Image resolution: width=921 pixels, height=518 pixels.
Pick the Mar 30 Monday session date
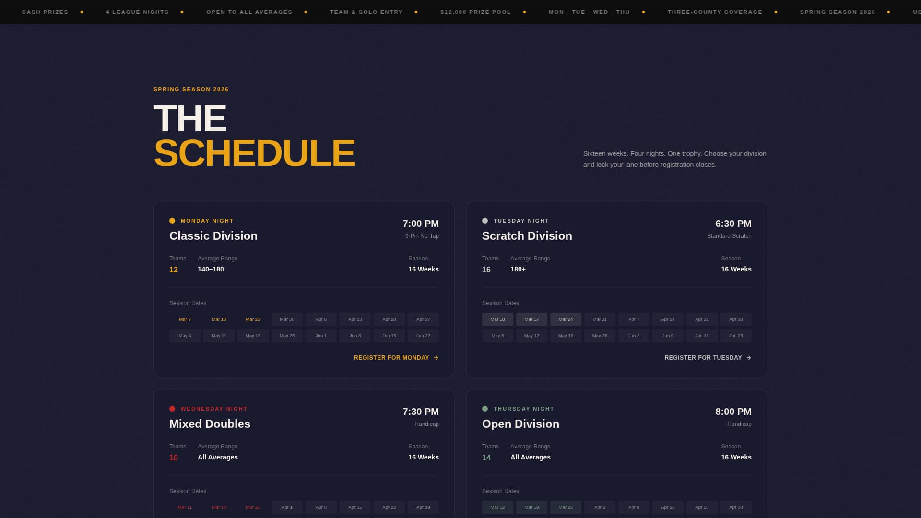[287, 319]
